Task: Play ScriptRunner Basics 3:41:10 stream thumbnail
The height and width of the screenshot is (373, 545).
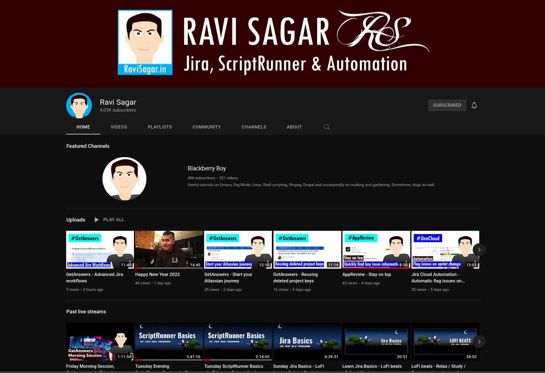Action: tap(169, 342)
